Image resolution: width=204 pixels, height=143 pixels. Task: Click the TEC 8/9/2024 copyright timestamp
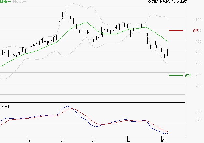coord(168,2)
